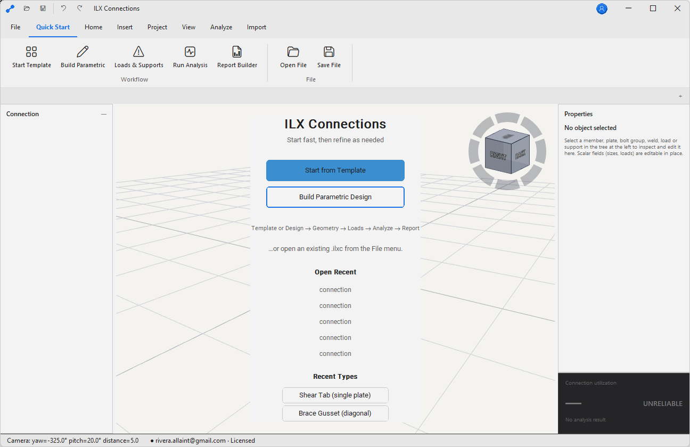
Task: Switch to the Quick Start tab
Action: click(53, 27)
